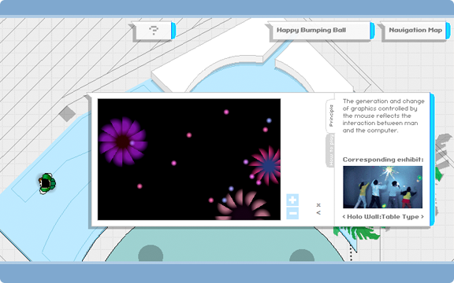Switch to the How to play tab

331,151
